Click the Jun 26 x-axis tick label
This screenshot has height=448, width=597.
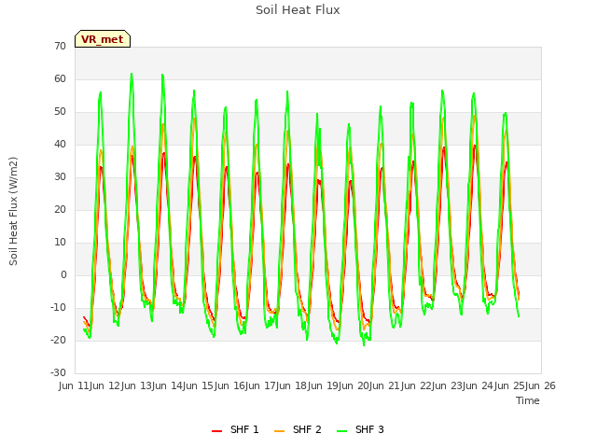coord(541,385)
